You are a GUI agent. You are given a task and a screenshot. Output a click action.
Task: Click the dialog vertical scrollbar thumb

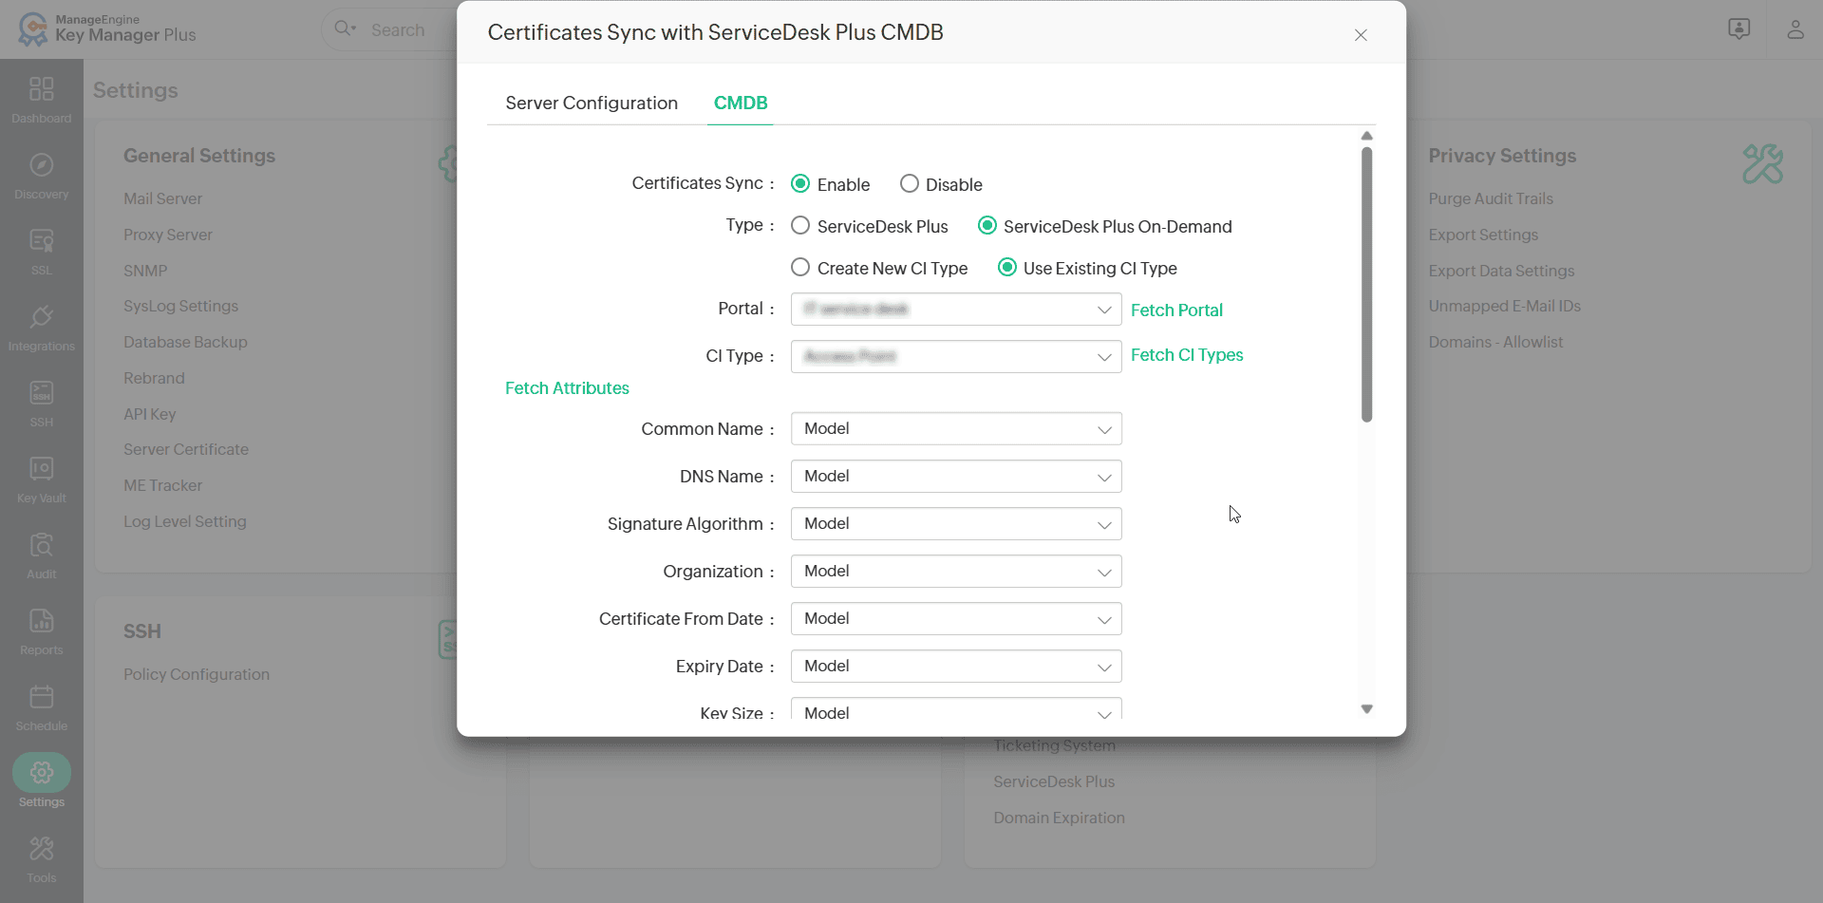click(1366, 284)
